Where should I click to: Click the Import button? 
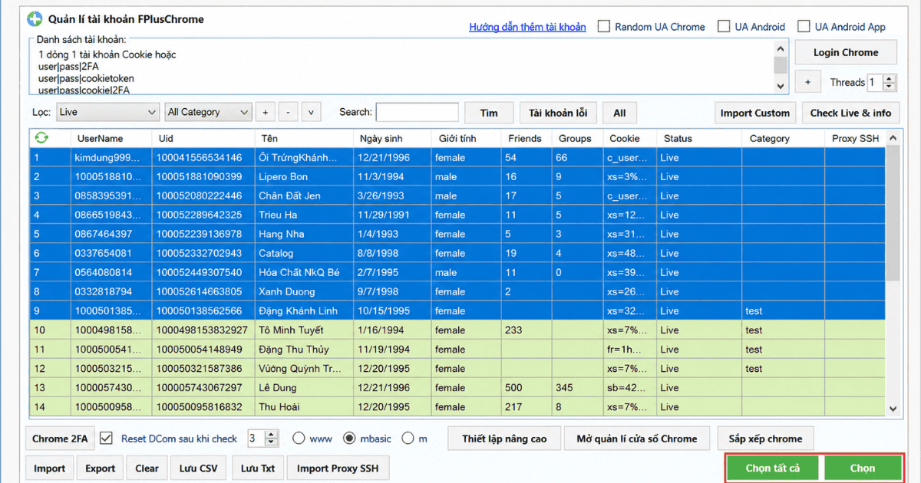pos(50,468)
